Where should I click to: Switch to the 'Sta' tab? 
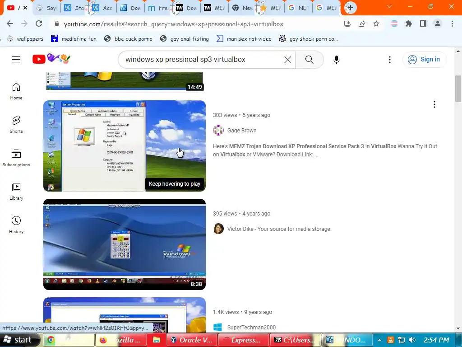(74, 8)
